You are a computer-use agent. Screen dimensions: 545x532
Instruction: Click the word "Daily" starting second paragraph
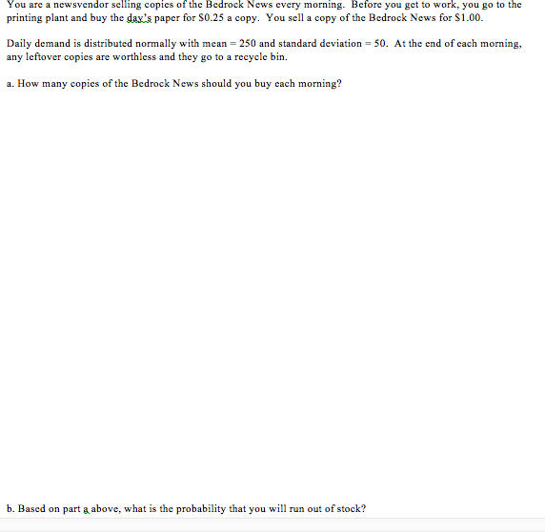tap(19, 44)
